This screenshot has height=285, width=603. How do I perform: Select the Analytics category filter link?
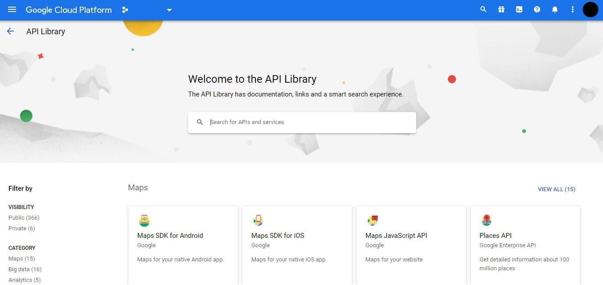(x=25, y=280)
